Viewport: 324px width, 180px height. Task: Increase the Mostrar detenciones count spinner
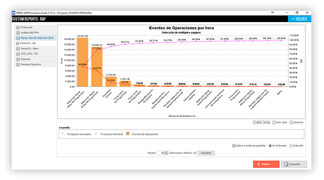(166, 152)
